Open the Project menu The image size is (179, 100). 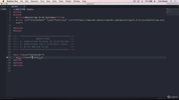(68, 1)
